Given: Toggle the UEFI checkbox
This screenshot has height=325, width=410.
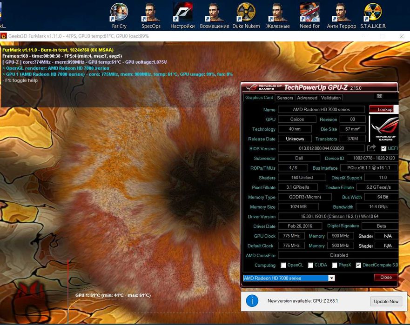Looking at the screenshot, I should pyautogui.click(x=383, y=148).
